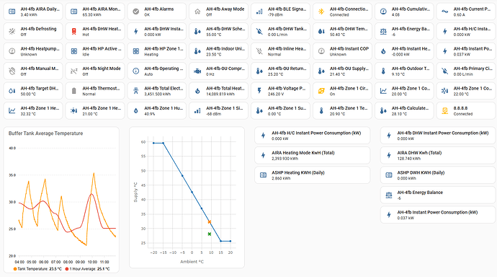Click the Instant COP gauge icon showing Unknown

pos(321,51)
